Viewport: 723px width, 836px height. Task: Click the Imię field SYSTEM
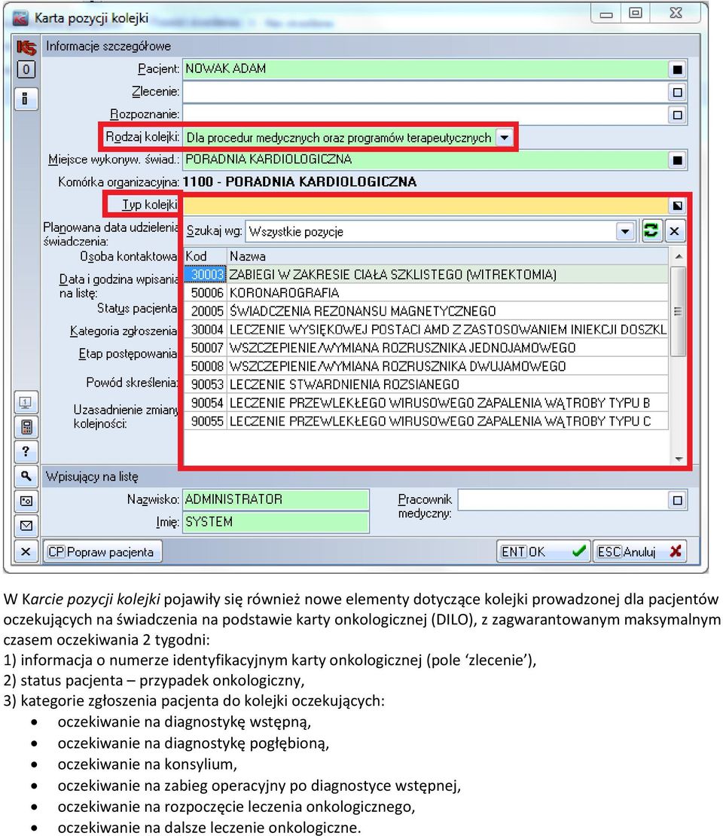click(x=276, y=522)
